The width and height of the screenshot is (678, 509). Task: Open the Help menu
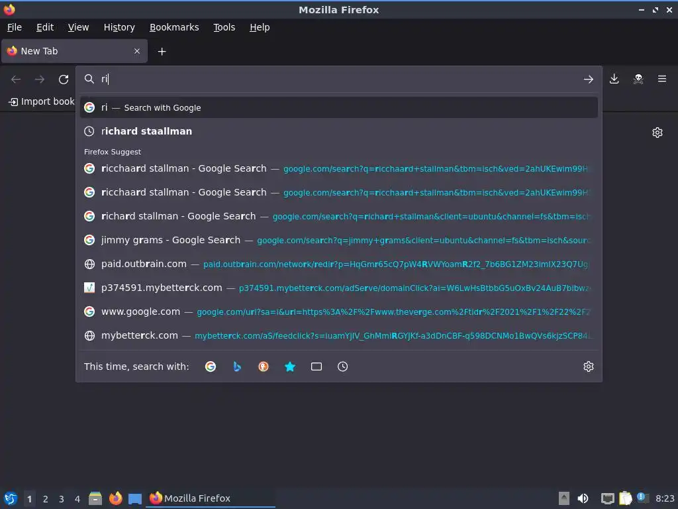point(260,27)
